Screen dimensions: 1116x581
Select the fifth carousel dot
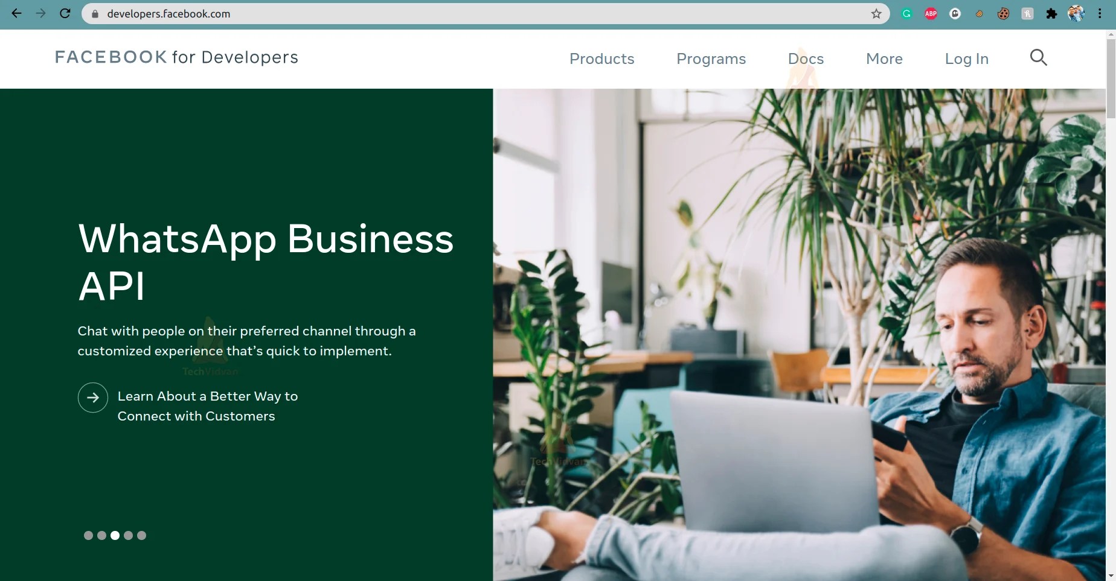[141, 535]
